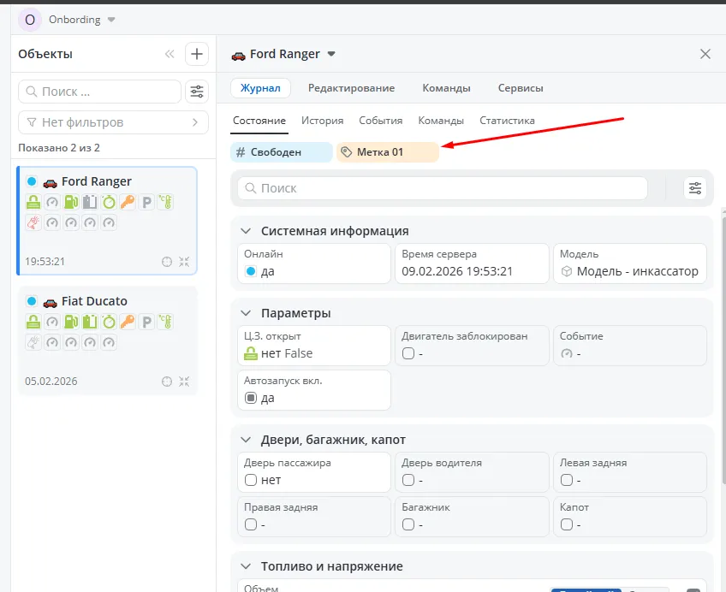
Task: Open the Ford Ranger title dropdown
Action: (332, 54)
